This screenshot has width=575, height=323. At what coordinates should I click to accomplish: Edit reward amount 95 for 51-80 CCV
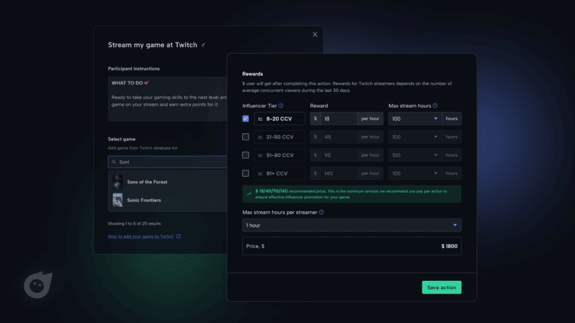pos(339,155)
